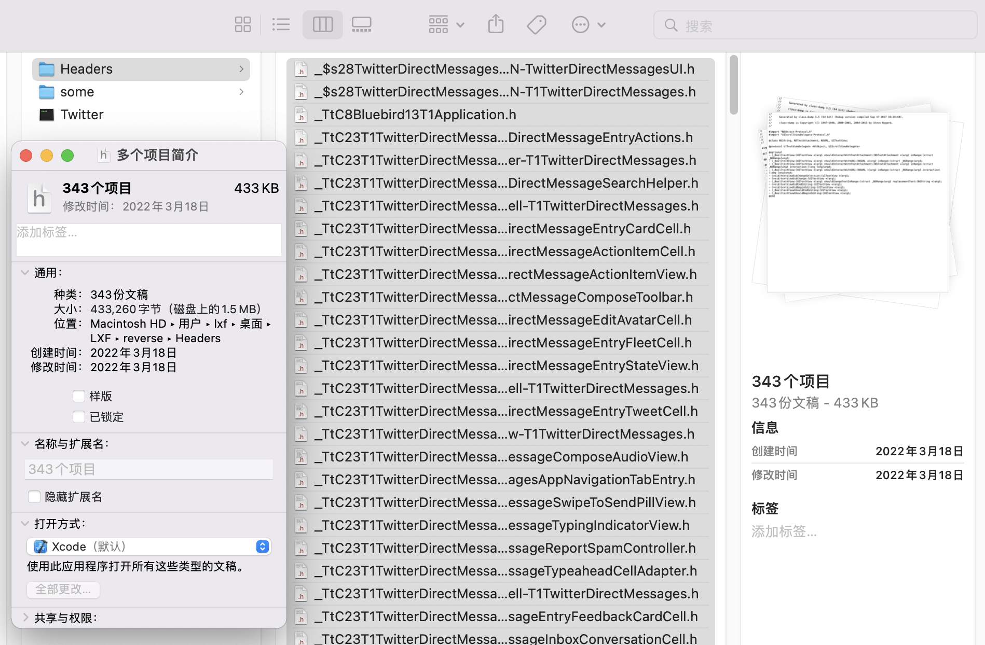Select file ending essageComposeAudioView.h

tap(501, 457)
